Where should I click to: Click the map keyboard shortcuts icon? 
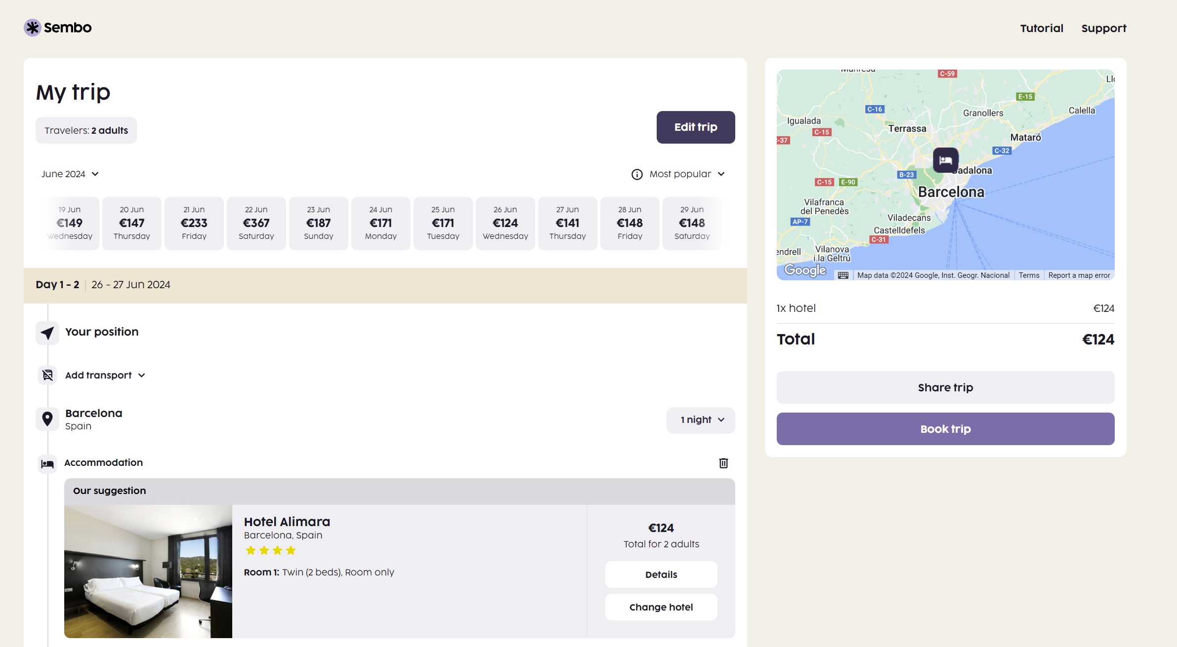pos(843,275)
